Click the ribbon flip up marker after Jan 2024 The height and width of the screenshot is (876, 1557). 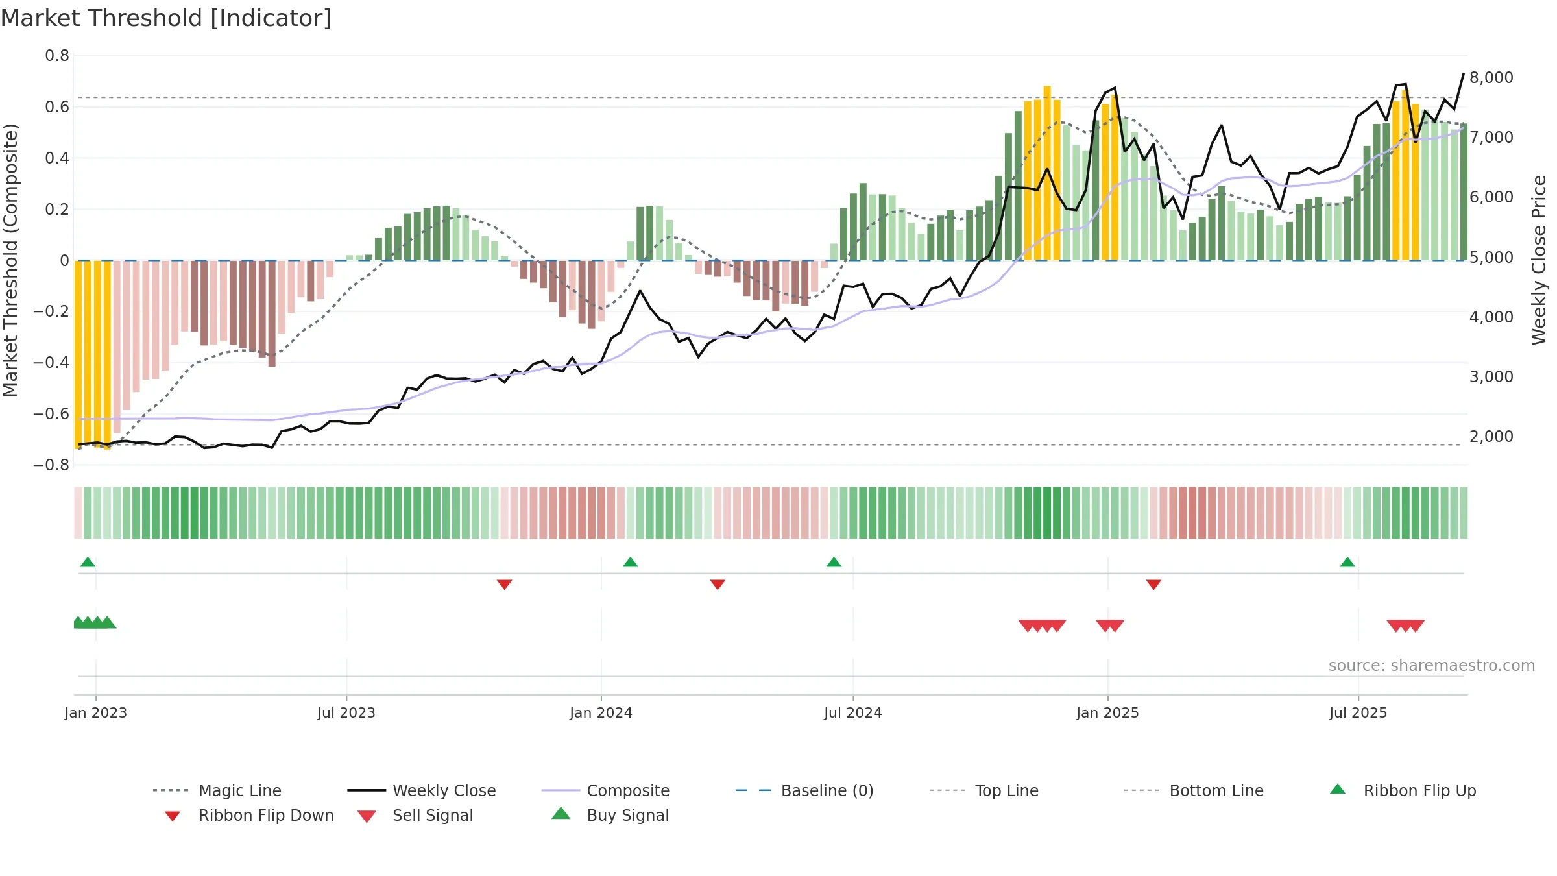631,562
